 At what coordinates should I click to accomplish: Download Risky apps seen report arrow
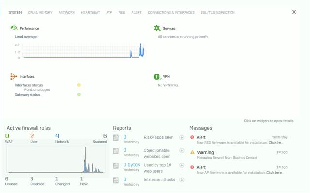[x=182, y=137]
